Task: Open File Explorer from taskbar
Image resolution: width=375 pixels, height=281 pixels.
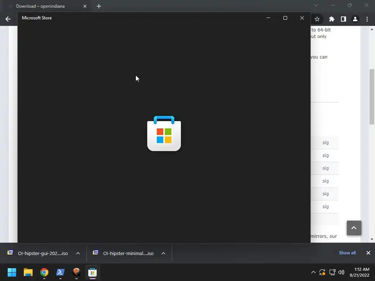Action: (28, 272)
